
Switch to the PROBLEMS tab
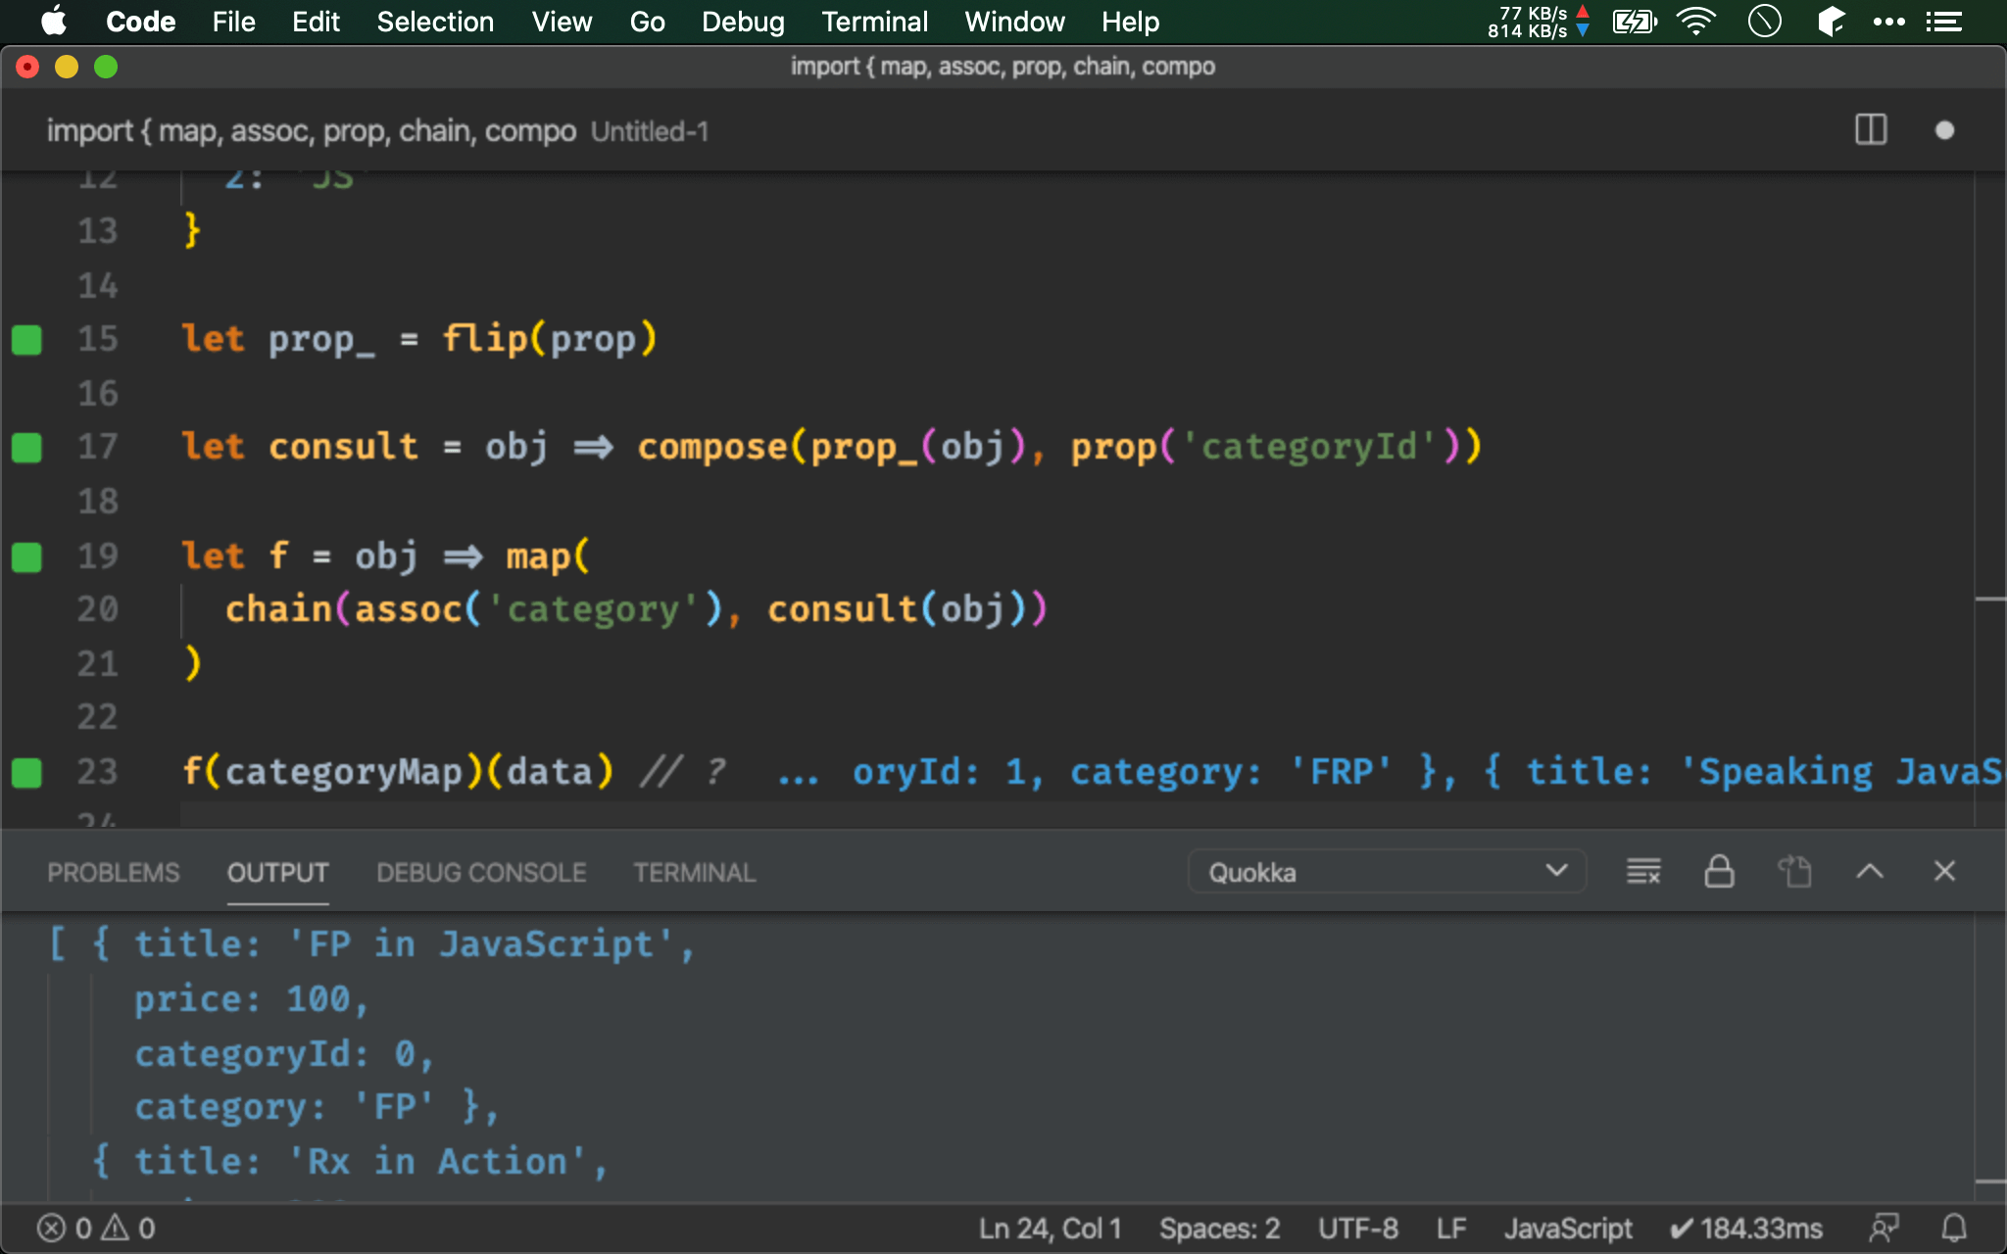point(114,872)
